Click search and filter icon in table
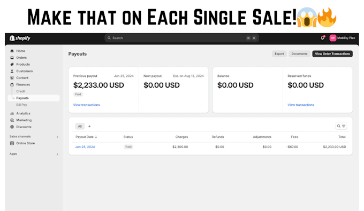The image size is (364, 211). 341,126
